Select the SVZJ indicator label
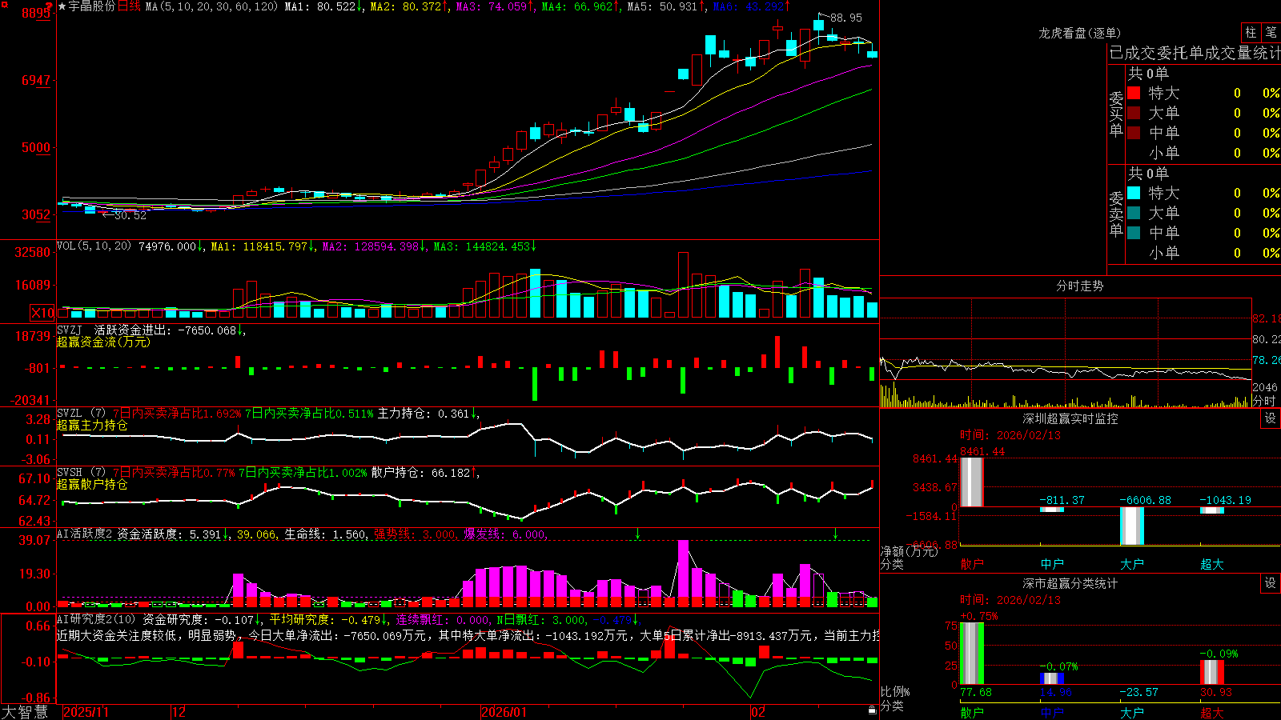Screen dimensions: 1281x720 (70, 330)
